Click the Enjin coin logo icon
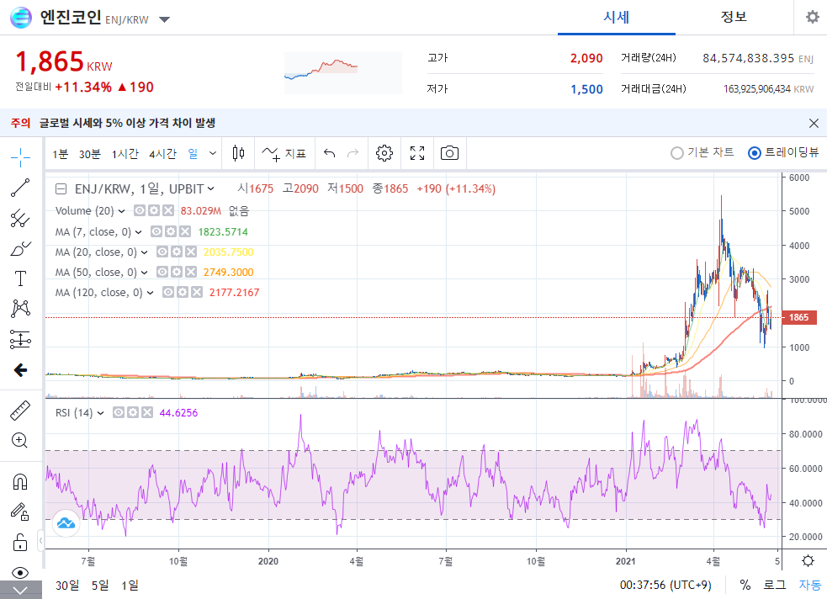Image resolution: width=827 pixels, height=599 pixels. point(21,18)
